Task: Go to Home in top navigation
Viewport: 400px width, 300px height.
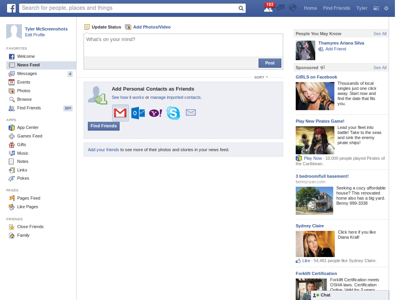Action: click(310, 8)
